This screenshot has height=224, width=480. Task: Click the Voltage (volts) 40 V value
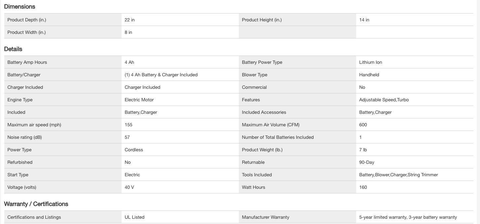tap(129, 187)
